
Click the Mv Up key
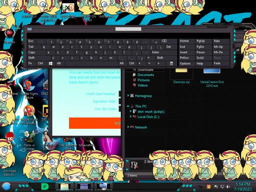coord(221,47)
